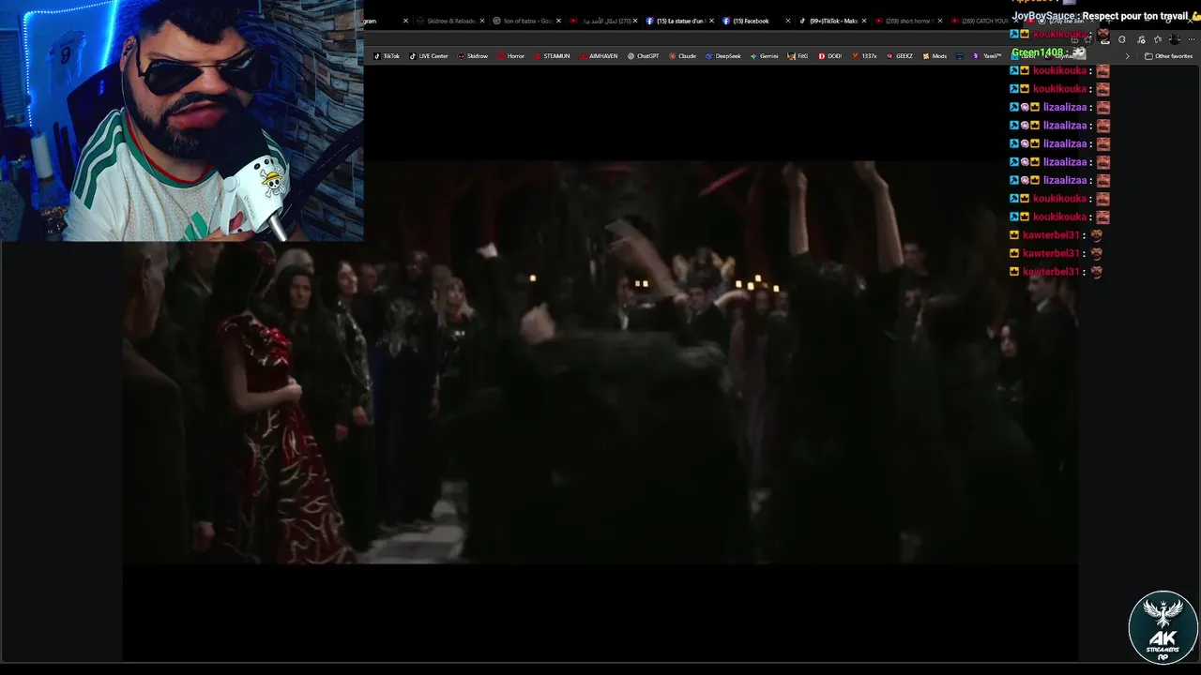Click the browser extensions toolbar icon
The height and width of the screenshot is (675, 1201).
(x=1141, y=39)
